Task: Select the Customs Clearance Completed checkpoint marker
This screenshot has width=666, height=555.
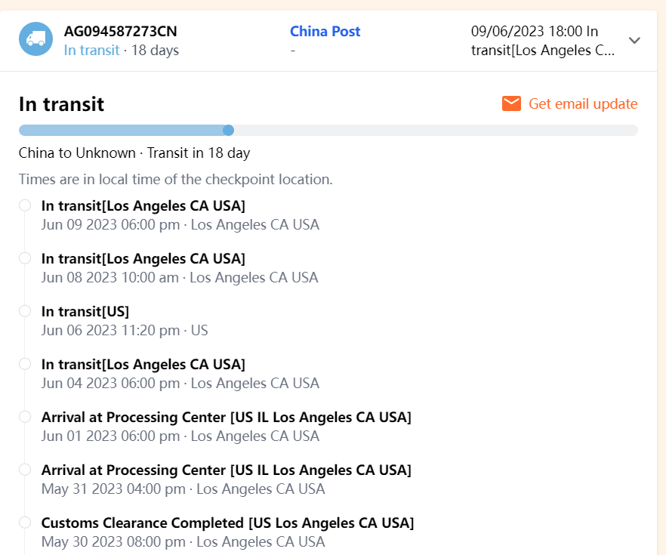Action: click(x=25, y=523)
